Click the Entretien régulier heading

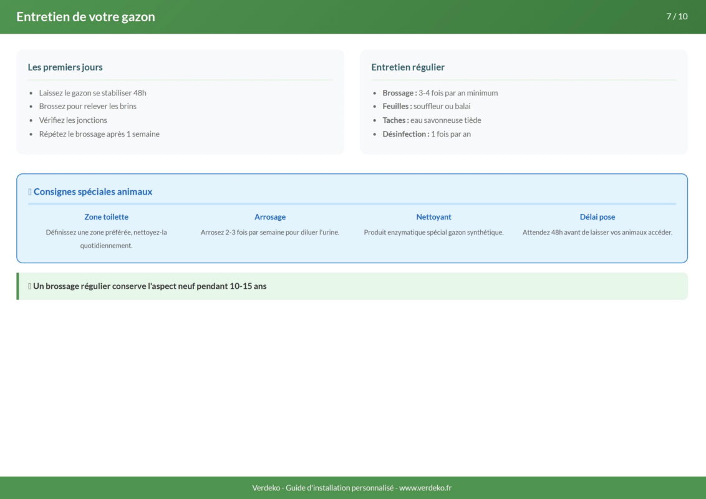coord(408,67)
